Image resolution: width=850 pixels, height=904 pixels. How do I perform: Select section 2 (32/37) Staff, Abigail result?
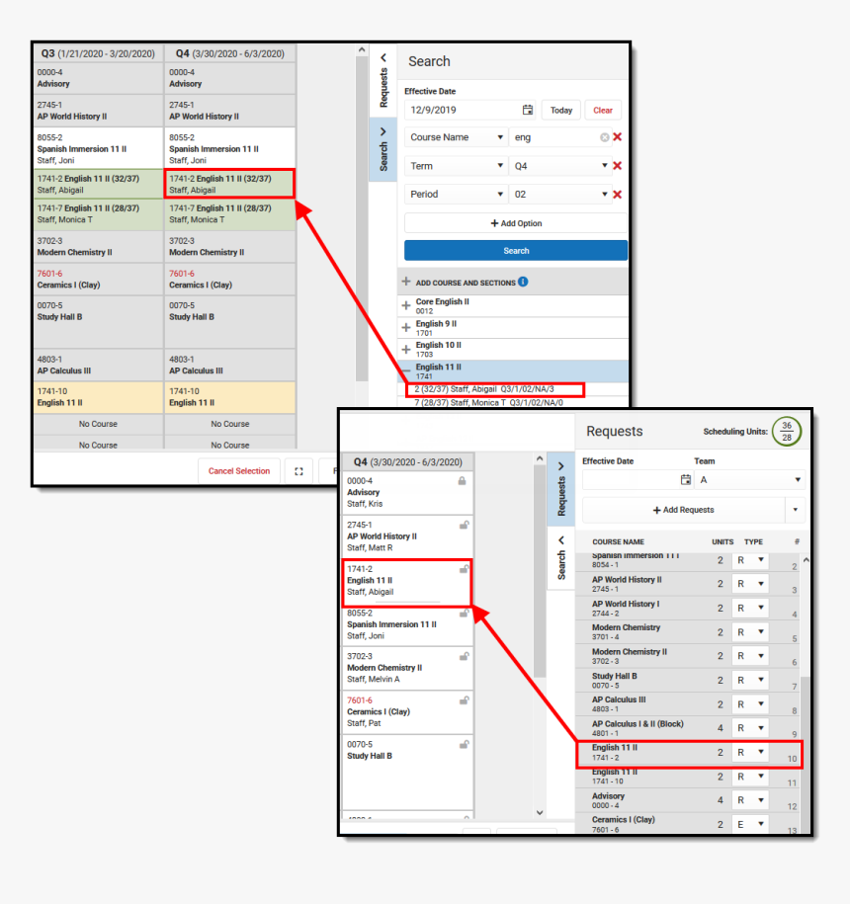(x=496, y=389)
